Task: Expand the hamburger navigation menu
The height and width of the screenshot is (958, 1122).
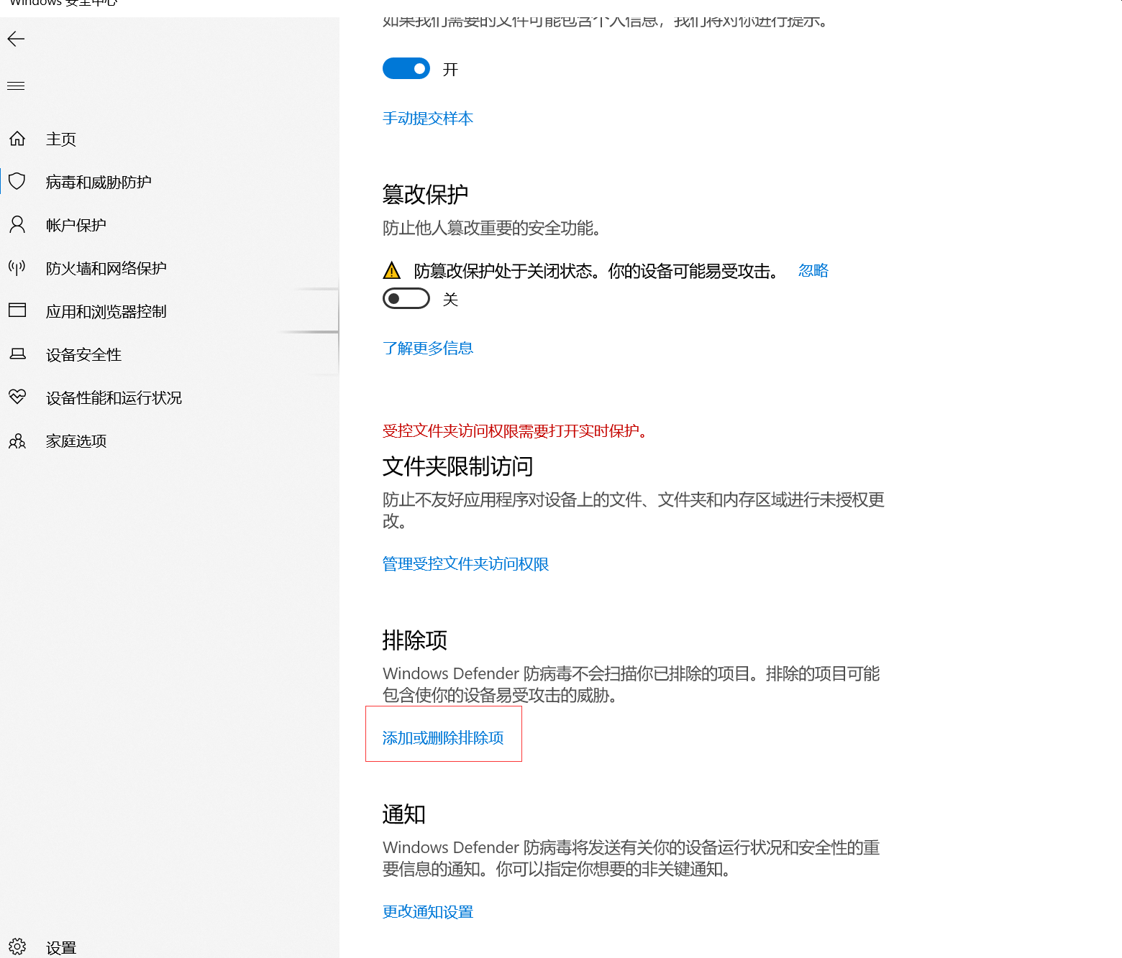Action: [x=16, y=86]
